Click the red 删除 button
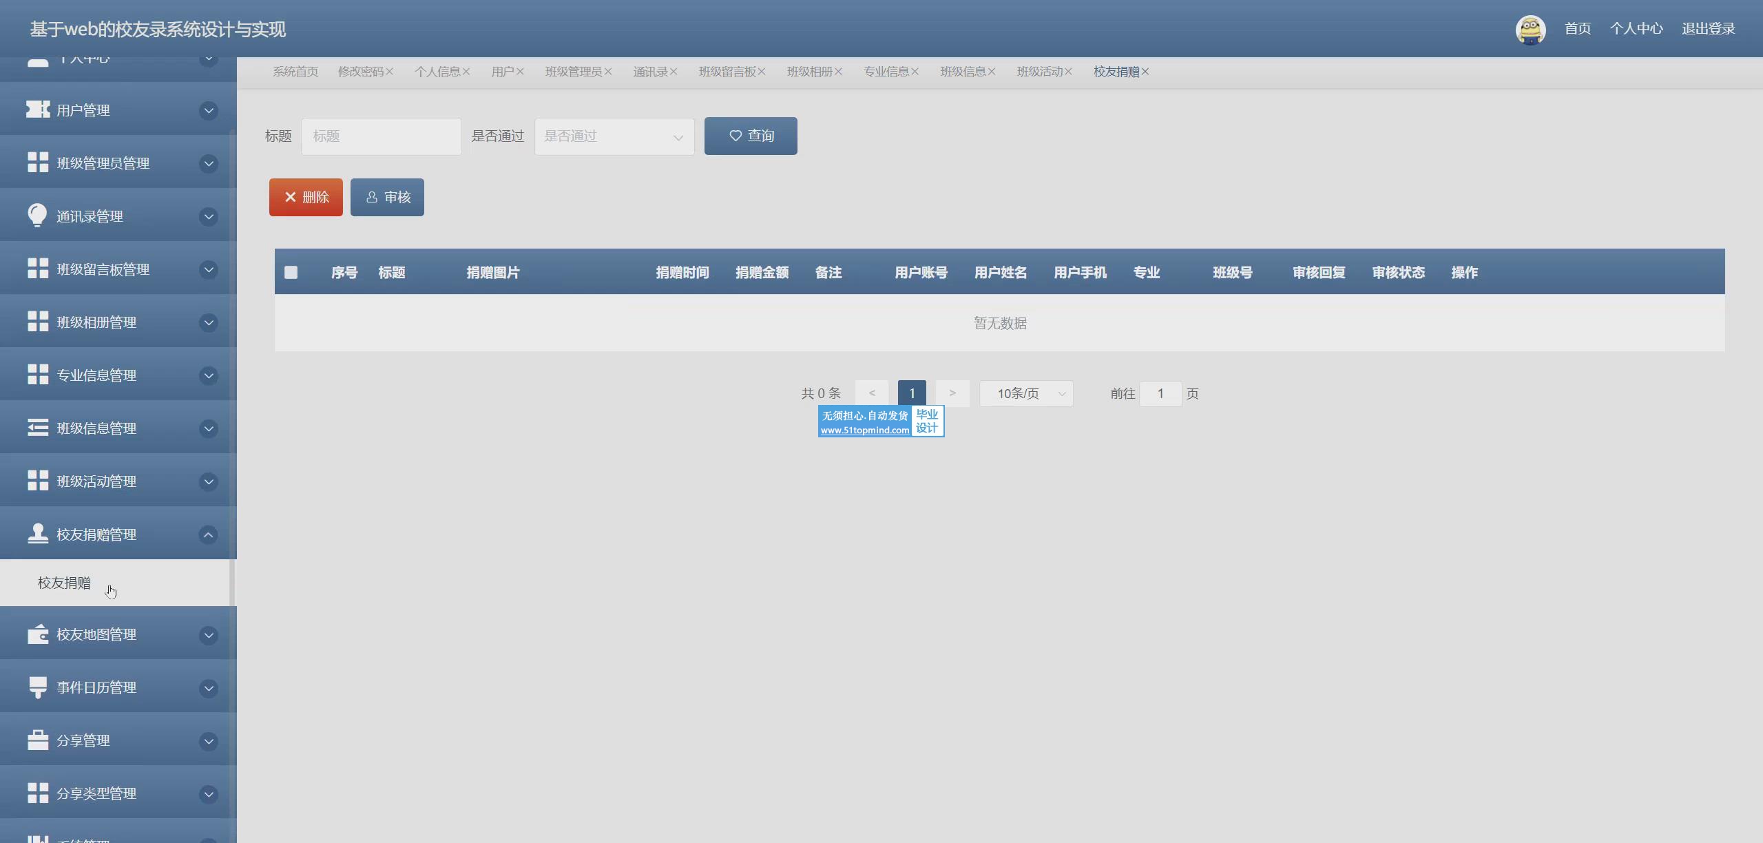1763x843 pixels. 306,197
